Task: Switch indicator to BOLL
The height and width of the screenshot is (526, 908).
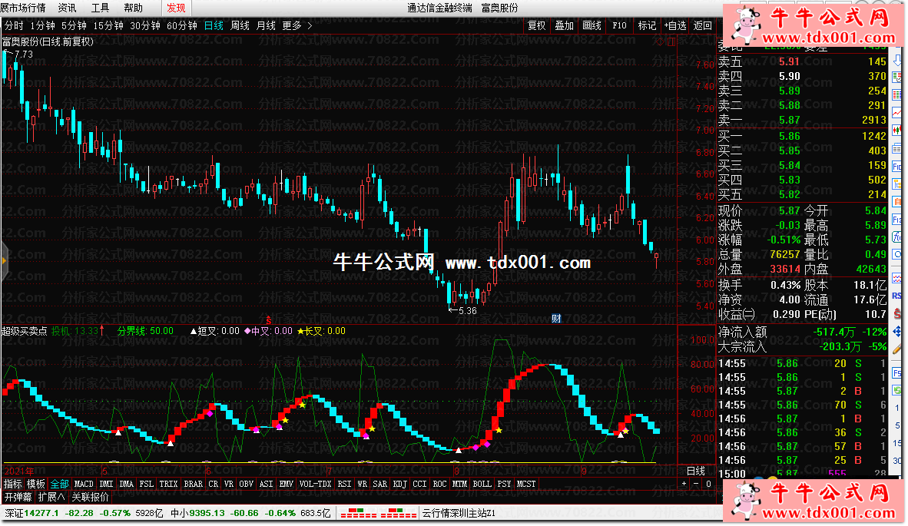Action: (482, 484)
